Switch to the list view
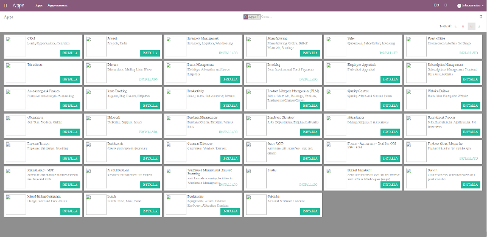 (478, 26)
